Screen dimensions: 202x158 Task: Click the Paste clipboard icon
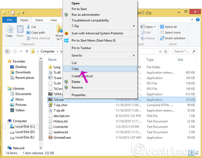(20, 29)
